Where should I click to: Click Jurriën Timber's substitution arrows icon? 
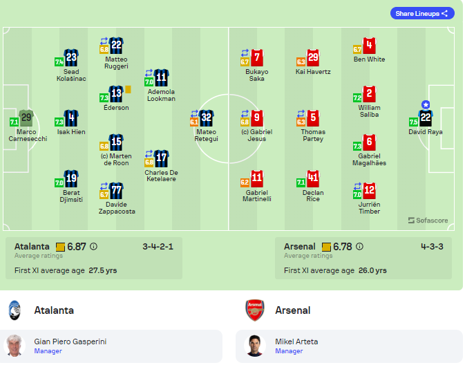358,186
